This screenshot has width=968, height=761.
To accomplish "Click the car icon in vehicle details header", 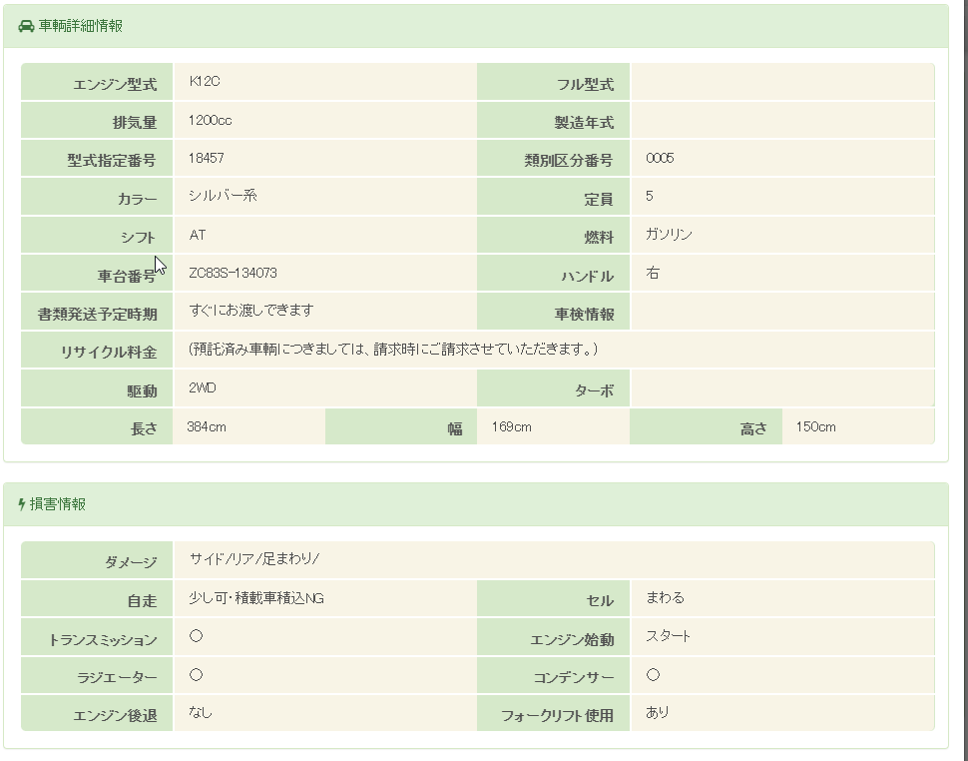I will 26,27.
